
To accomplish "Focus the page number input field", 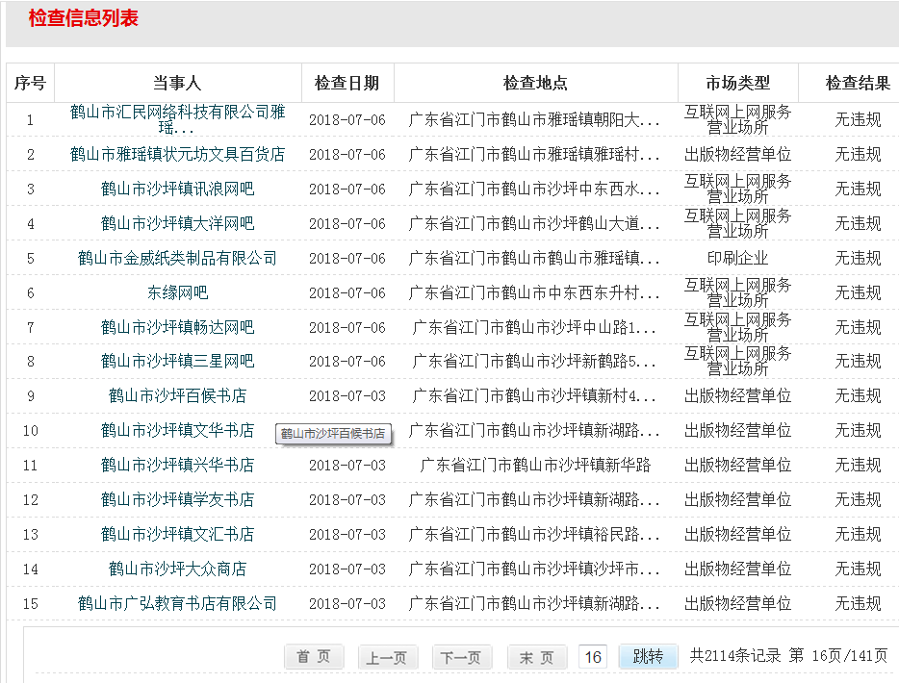I will (x=593, y=657).
